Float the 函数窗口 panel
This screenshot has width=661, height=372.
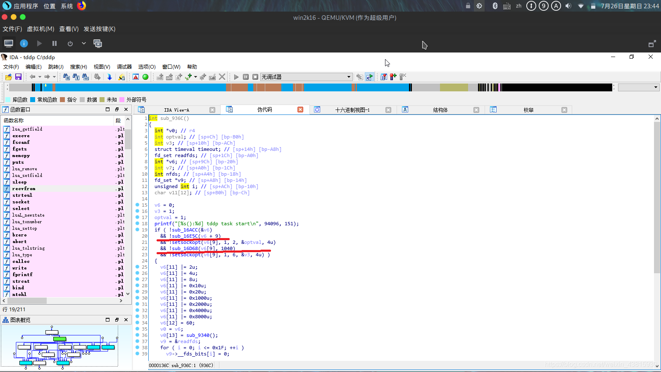click(117, 110)
